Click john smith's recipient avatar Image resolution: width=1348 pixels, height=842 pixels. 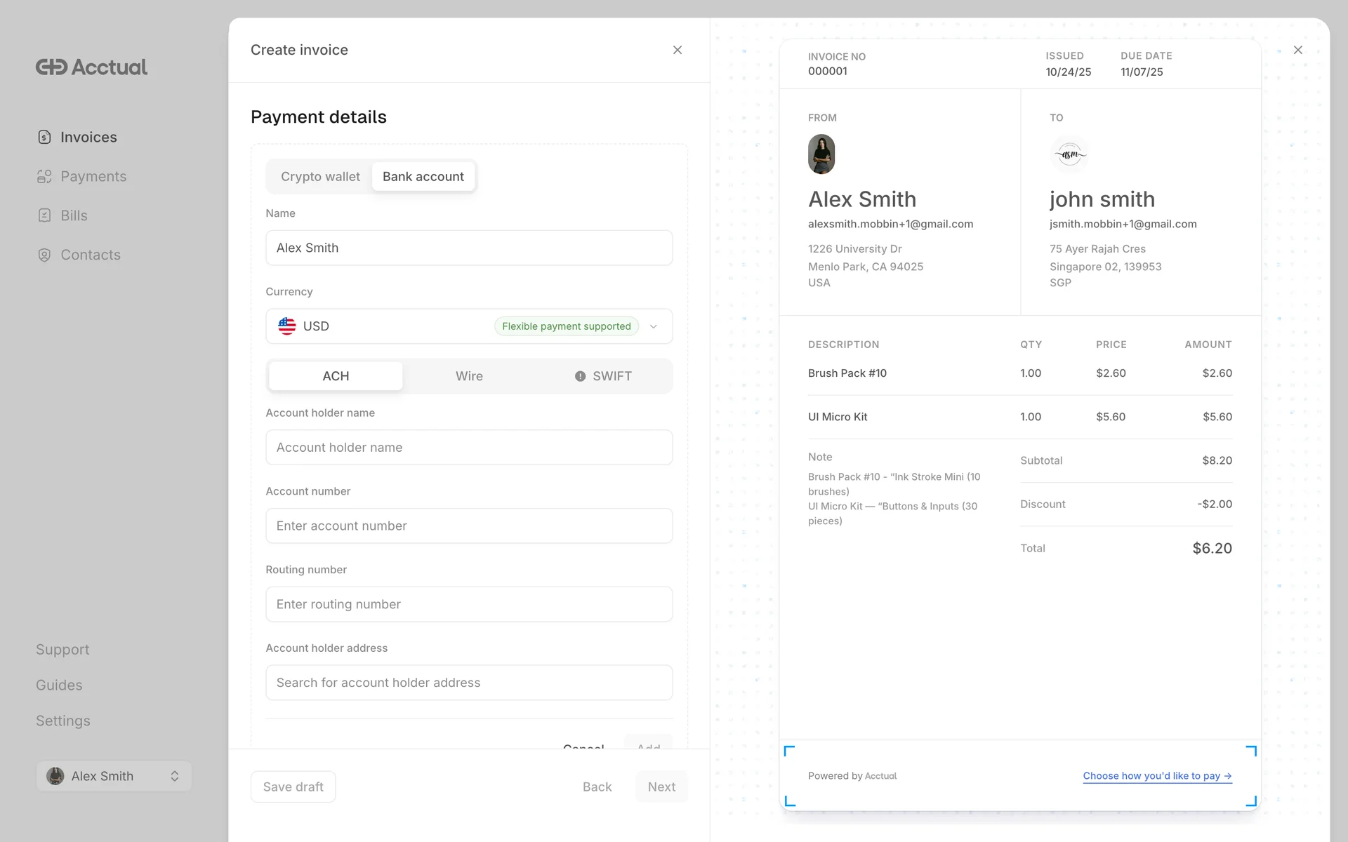point(1069,154)
